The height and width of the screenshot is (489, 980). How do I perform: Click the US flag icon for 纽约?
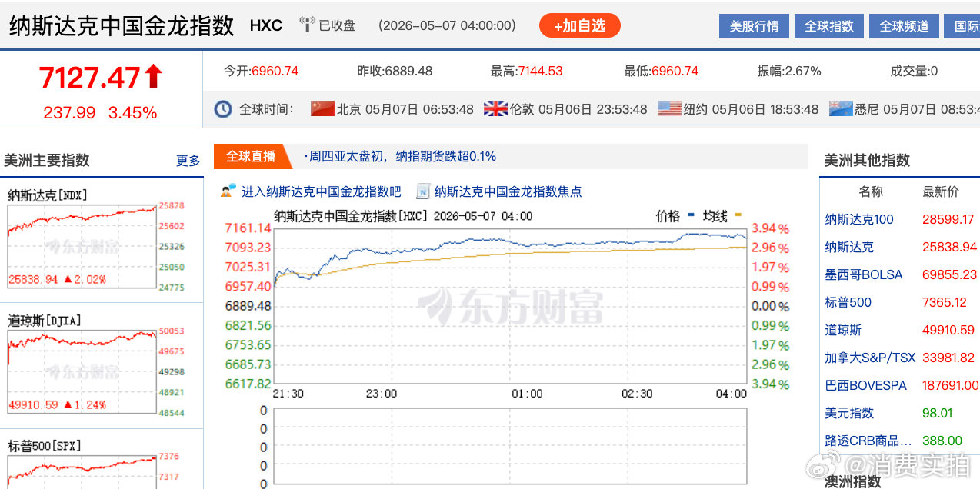tap(669, 108)
